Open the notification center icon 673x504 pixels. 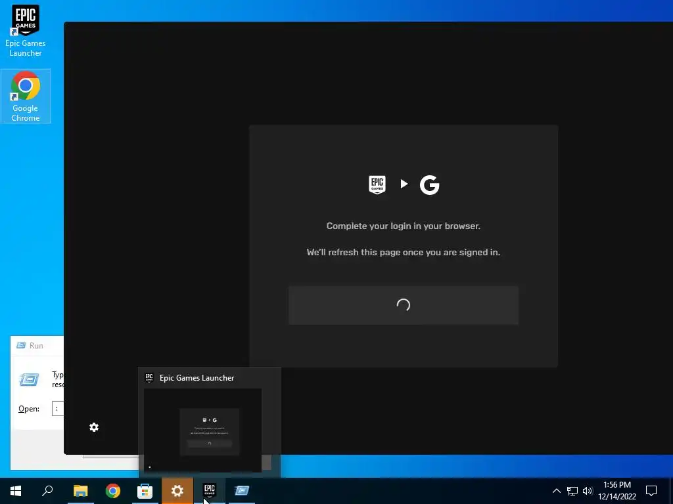click(x=651, y=491)
